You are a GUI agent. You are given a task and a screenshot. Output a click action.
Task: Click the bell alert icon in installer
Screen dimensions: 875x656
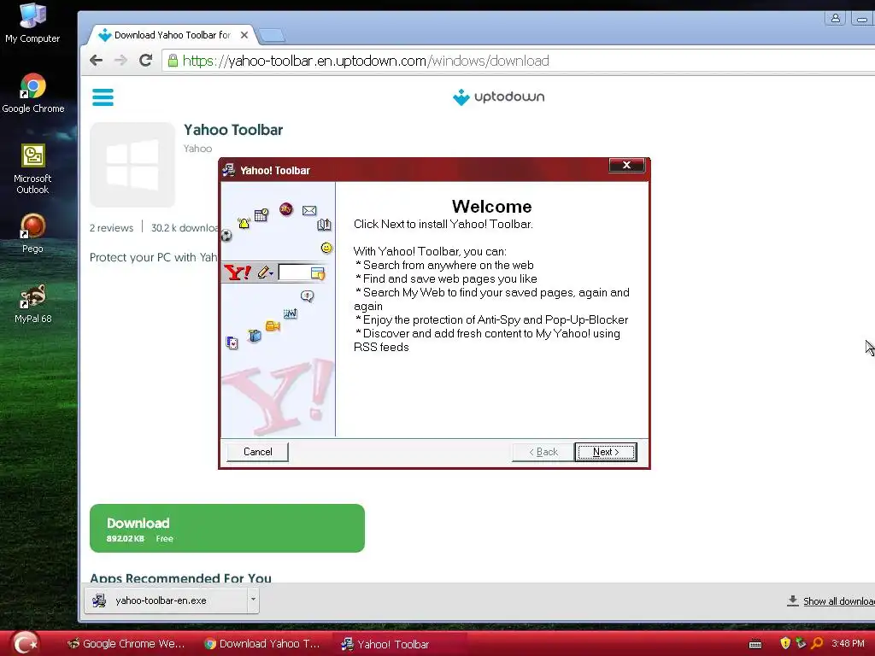(244, 223)
